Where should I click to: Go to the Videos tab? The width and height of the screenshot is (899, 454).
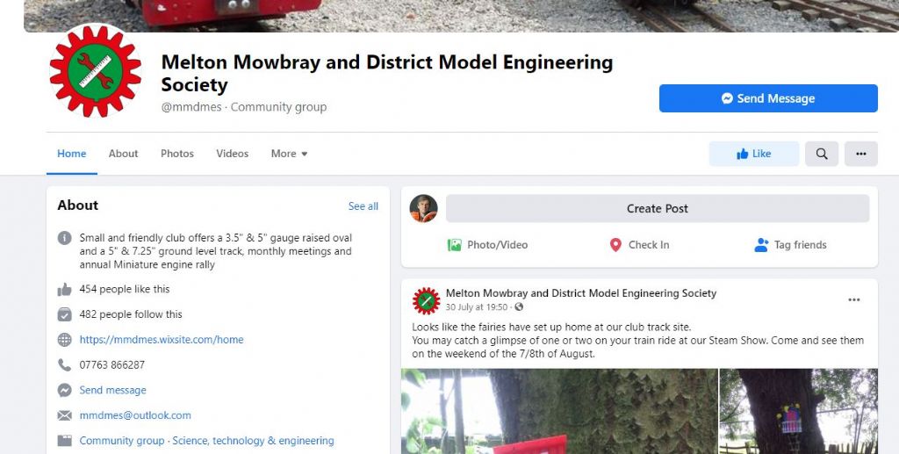232,154
